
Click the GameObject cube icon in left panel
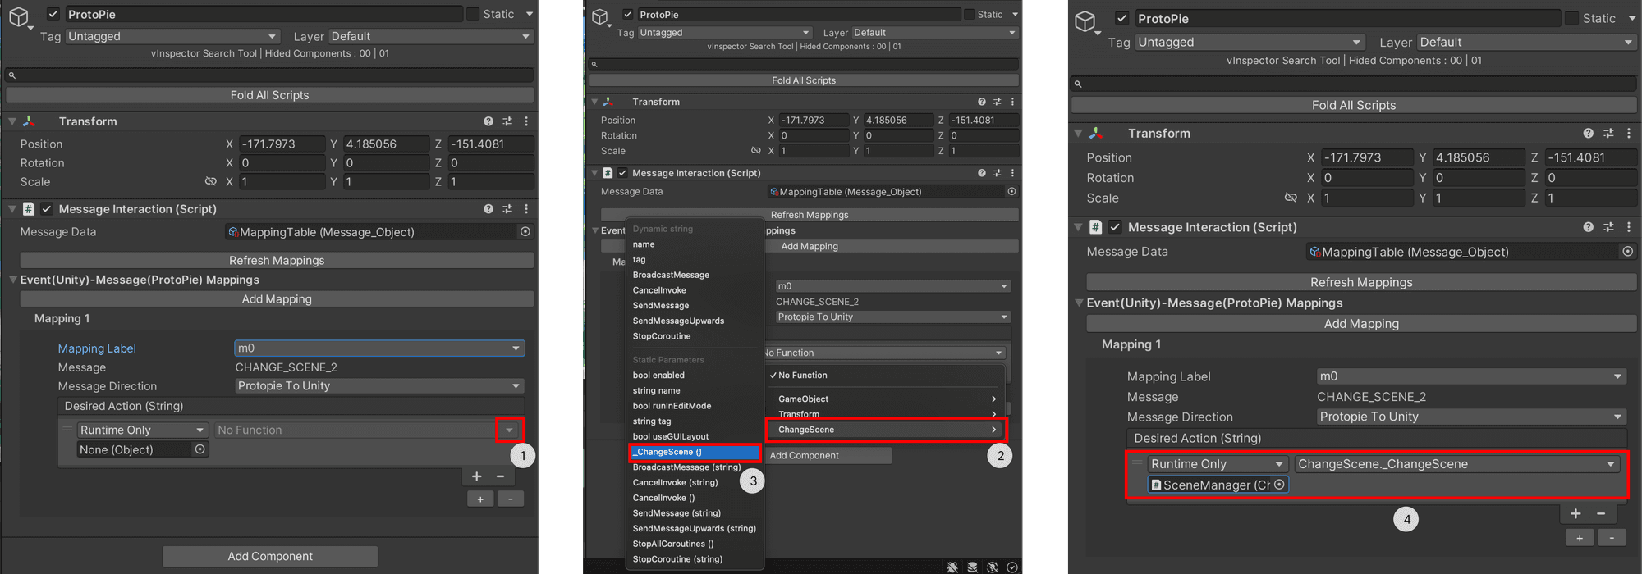(18, 16)
